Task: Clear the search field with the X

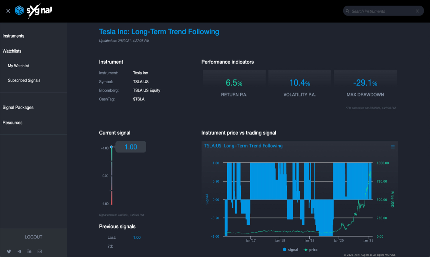Action: pyautogui.click(x=417, y=11)
